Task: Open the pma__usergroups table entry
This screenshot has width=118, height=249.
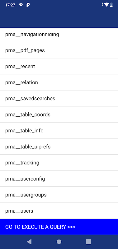Action: point(59,195)
